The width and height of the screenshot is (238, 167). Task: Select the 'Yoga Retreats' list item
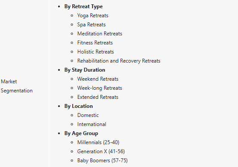(x=93, y=16)
